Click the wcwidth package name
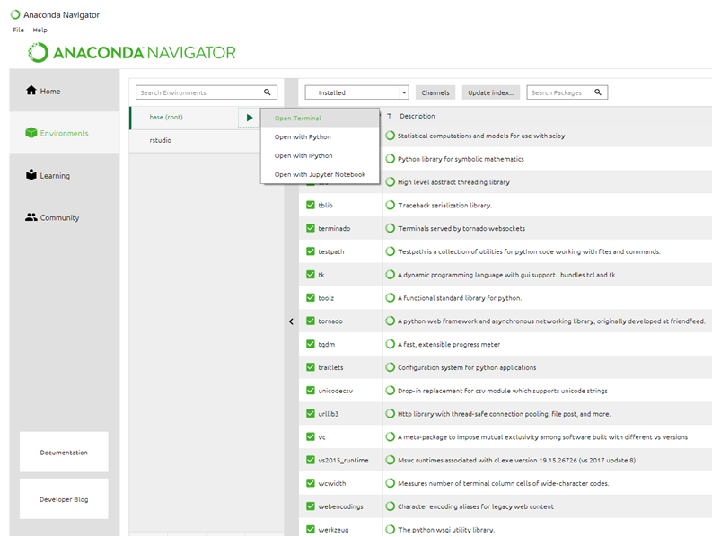Viewport: 712px width, 537px height. click(x=332, y=483)
